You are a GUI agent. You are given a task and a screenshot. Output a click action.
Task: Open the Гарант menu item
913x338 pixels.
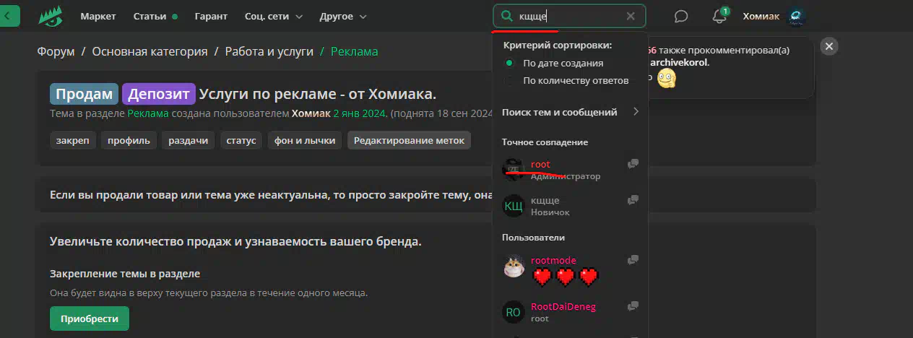tap(211, 16)
